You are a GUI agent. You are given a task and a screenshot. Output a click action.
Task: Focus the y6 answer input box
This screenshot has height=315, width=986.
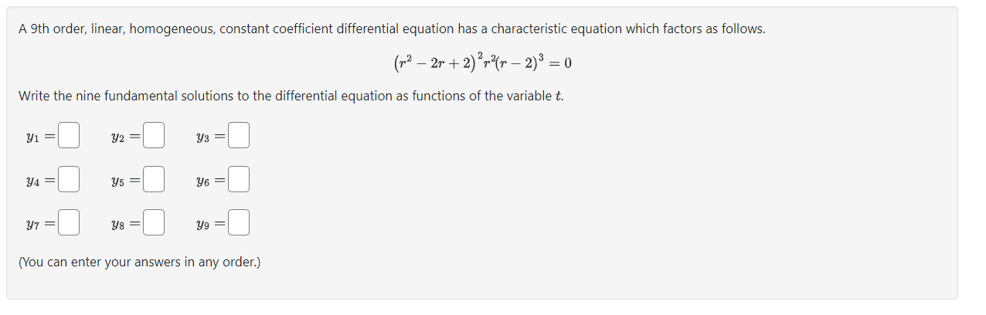[239, 180]
